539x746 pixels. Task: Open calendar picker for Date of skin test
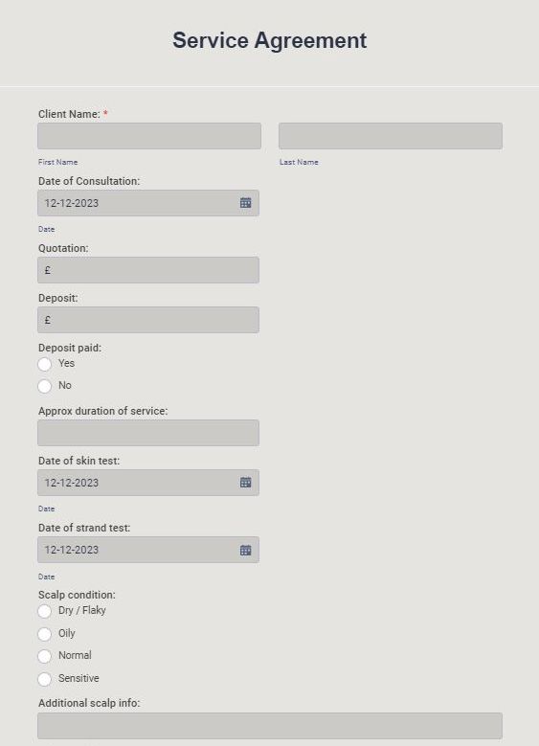click(245, 483)
